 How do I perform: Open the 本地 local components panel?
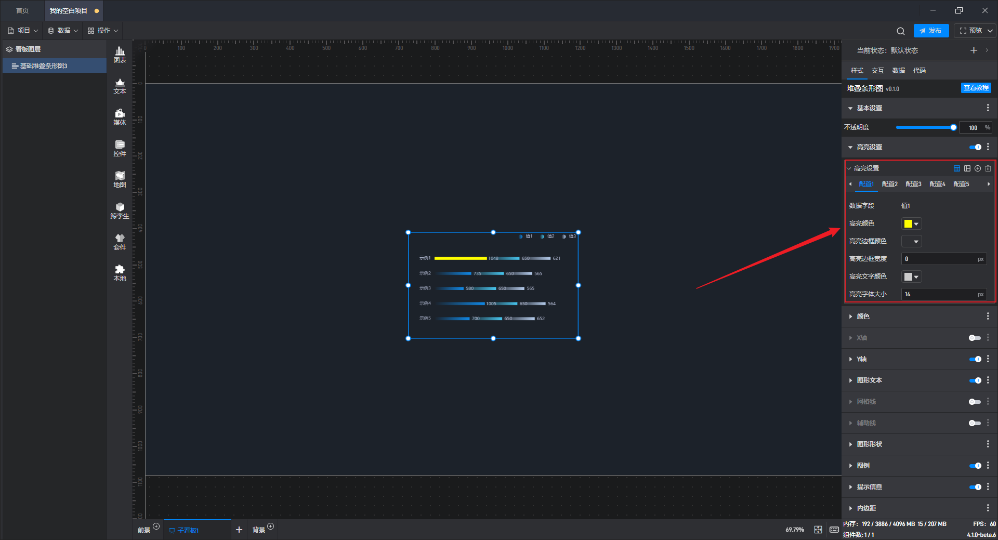click(x=120, y=273)
